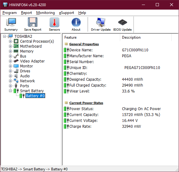Click the About info icon
This screenshot has width=179, height=172.
(76, 22)
